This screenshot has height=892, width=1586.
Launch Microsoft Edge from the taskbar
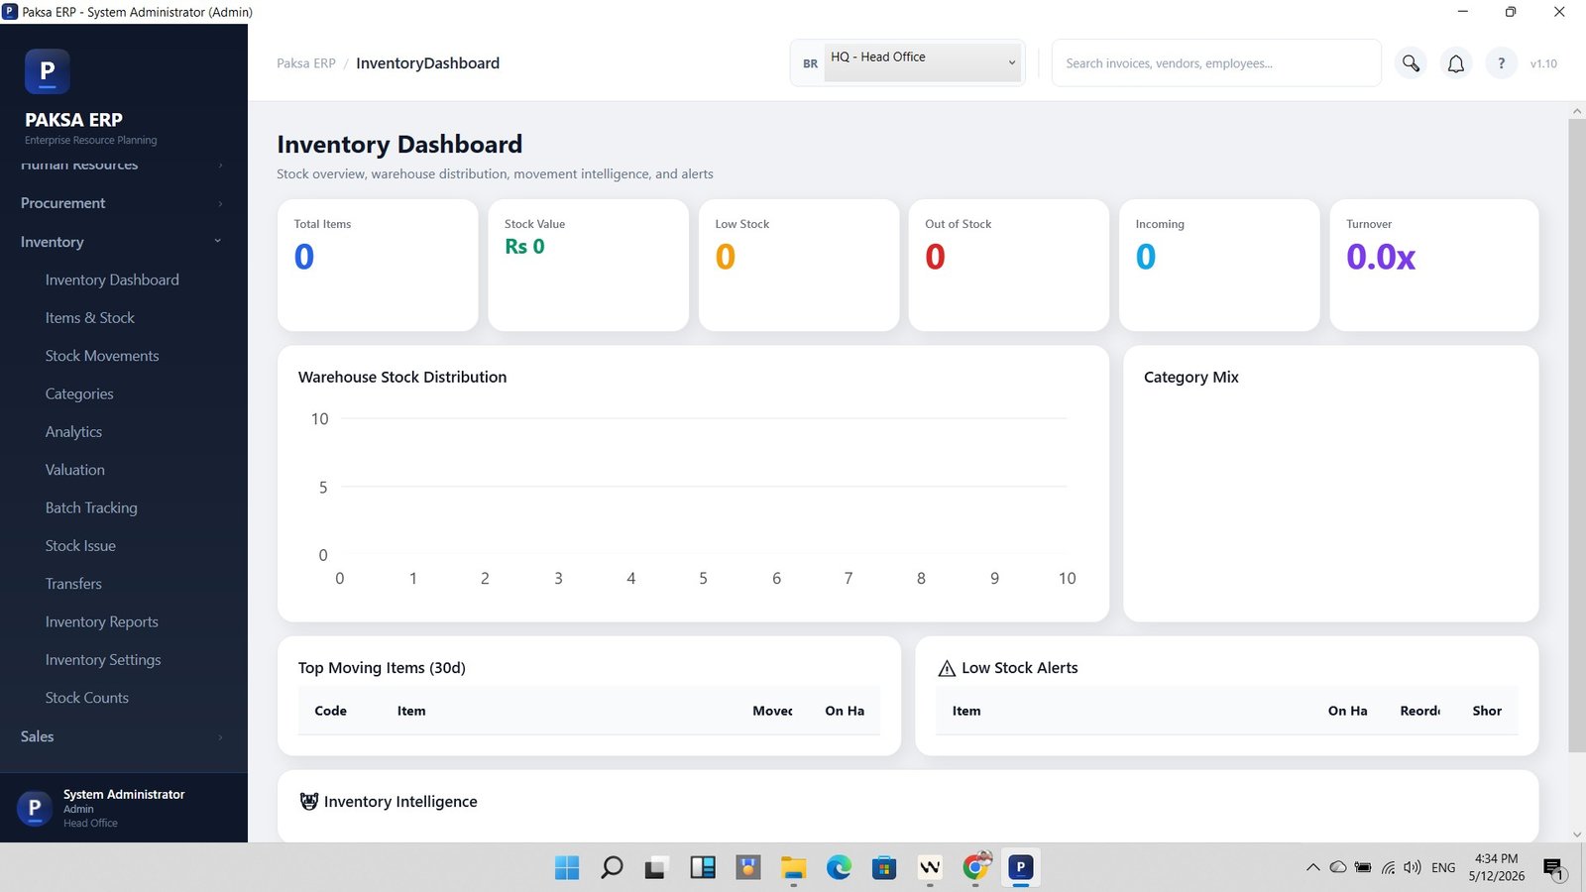pos(839,868)
